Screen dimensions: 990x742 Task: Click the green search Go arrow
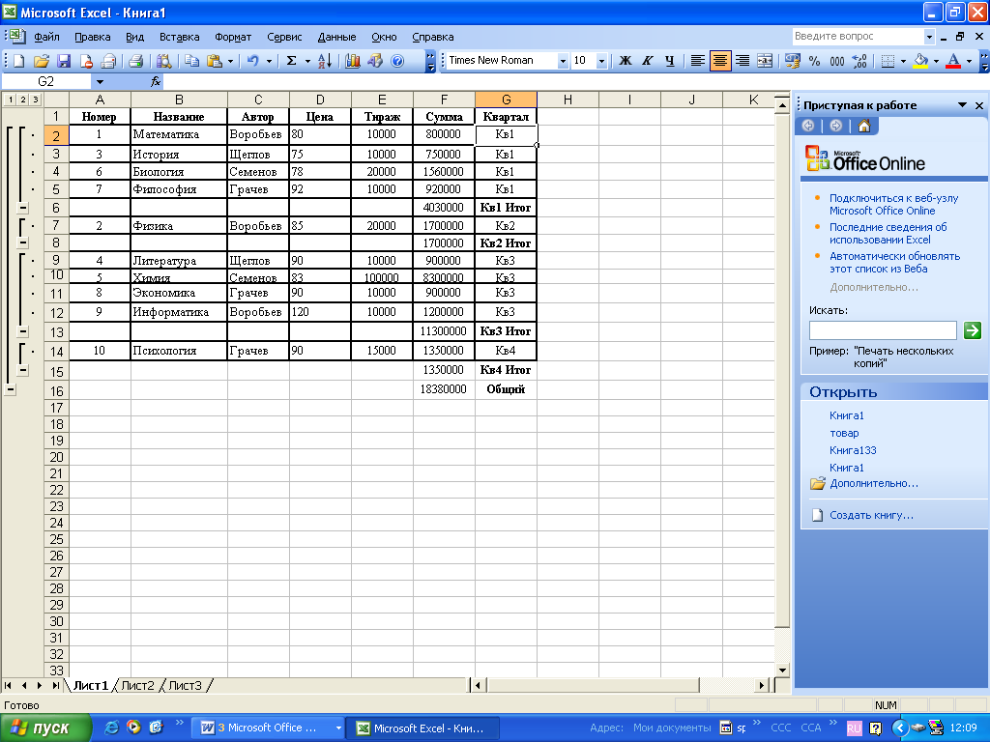973,330
